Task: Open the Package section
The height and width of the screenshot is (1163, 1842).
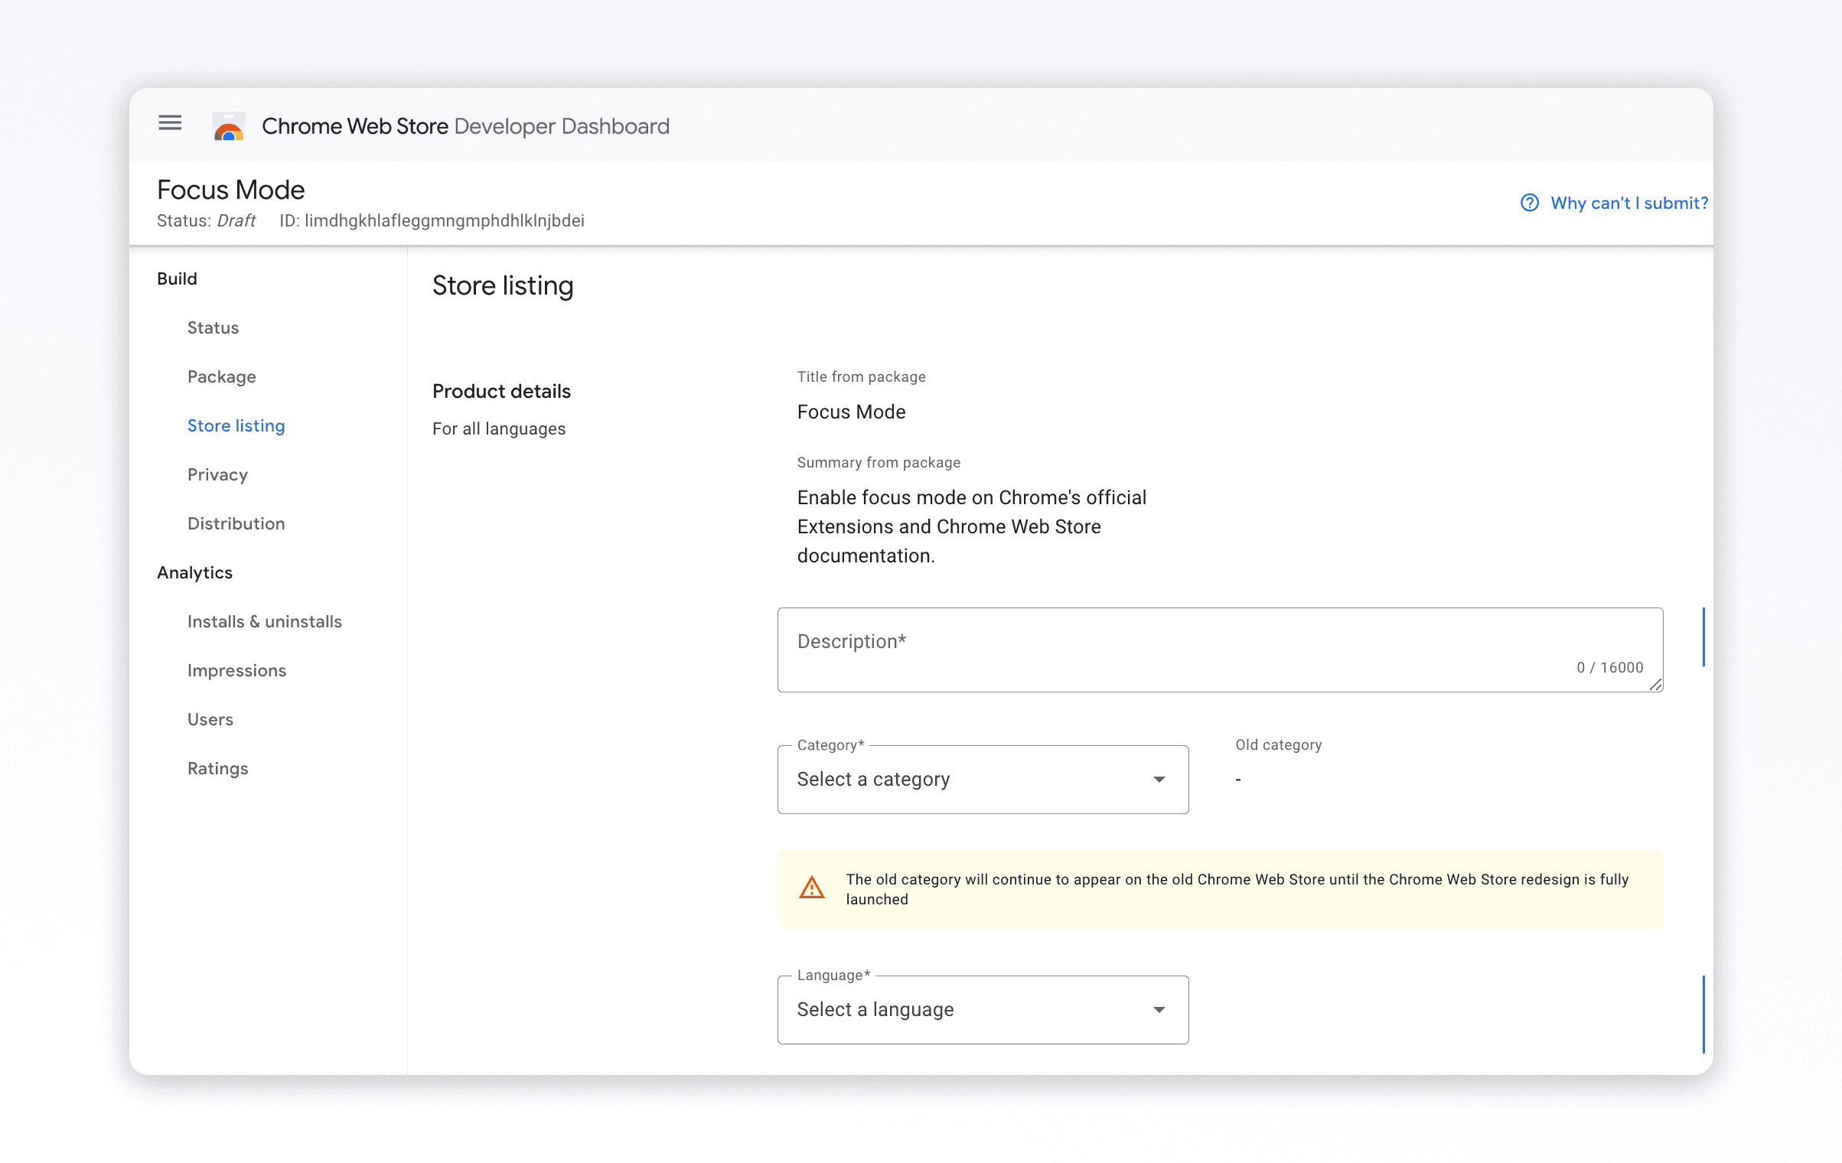Action: [221, 376]
